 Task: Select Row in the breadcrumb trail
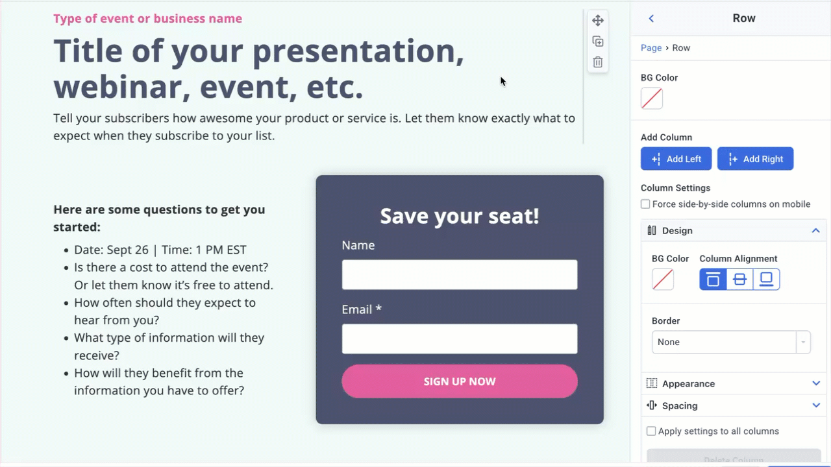(681, 47)
